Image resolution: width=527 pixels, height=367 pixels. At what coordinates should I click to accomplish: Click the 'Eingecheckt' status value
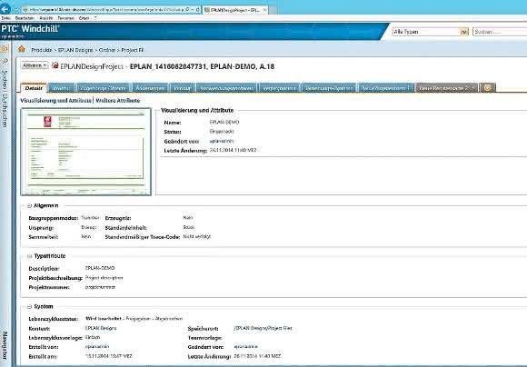pos(222,132)
